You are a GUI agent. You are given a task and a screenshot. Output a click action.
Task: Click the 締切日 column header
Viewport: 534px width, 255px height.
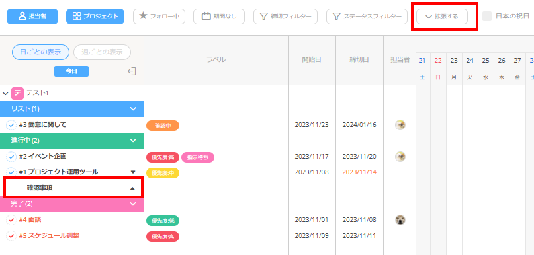click(x=359, y=60)
